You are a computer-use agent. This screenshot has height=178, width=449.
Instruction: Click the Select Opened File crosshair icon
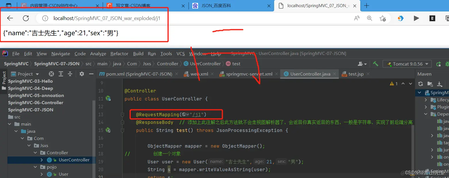coord(51,74)
